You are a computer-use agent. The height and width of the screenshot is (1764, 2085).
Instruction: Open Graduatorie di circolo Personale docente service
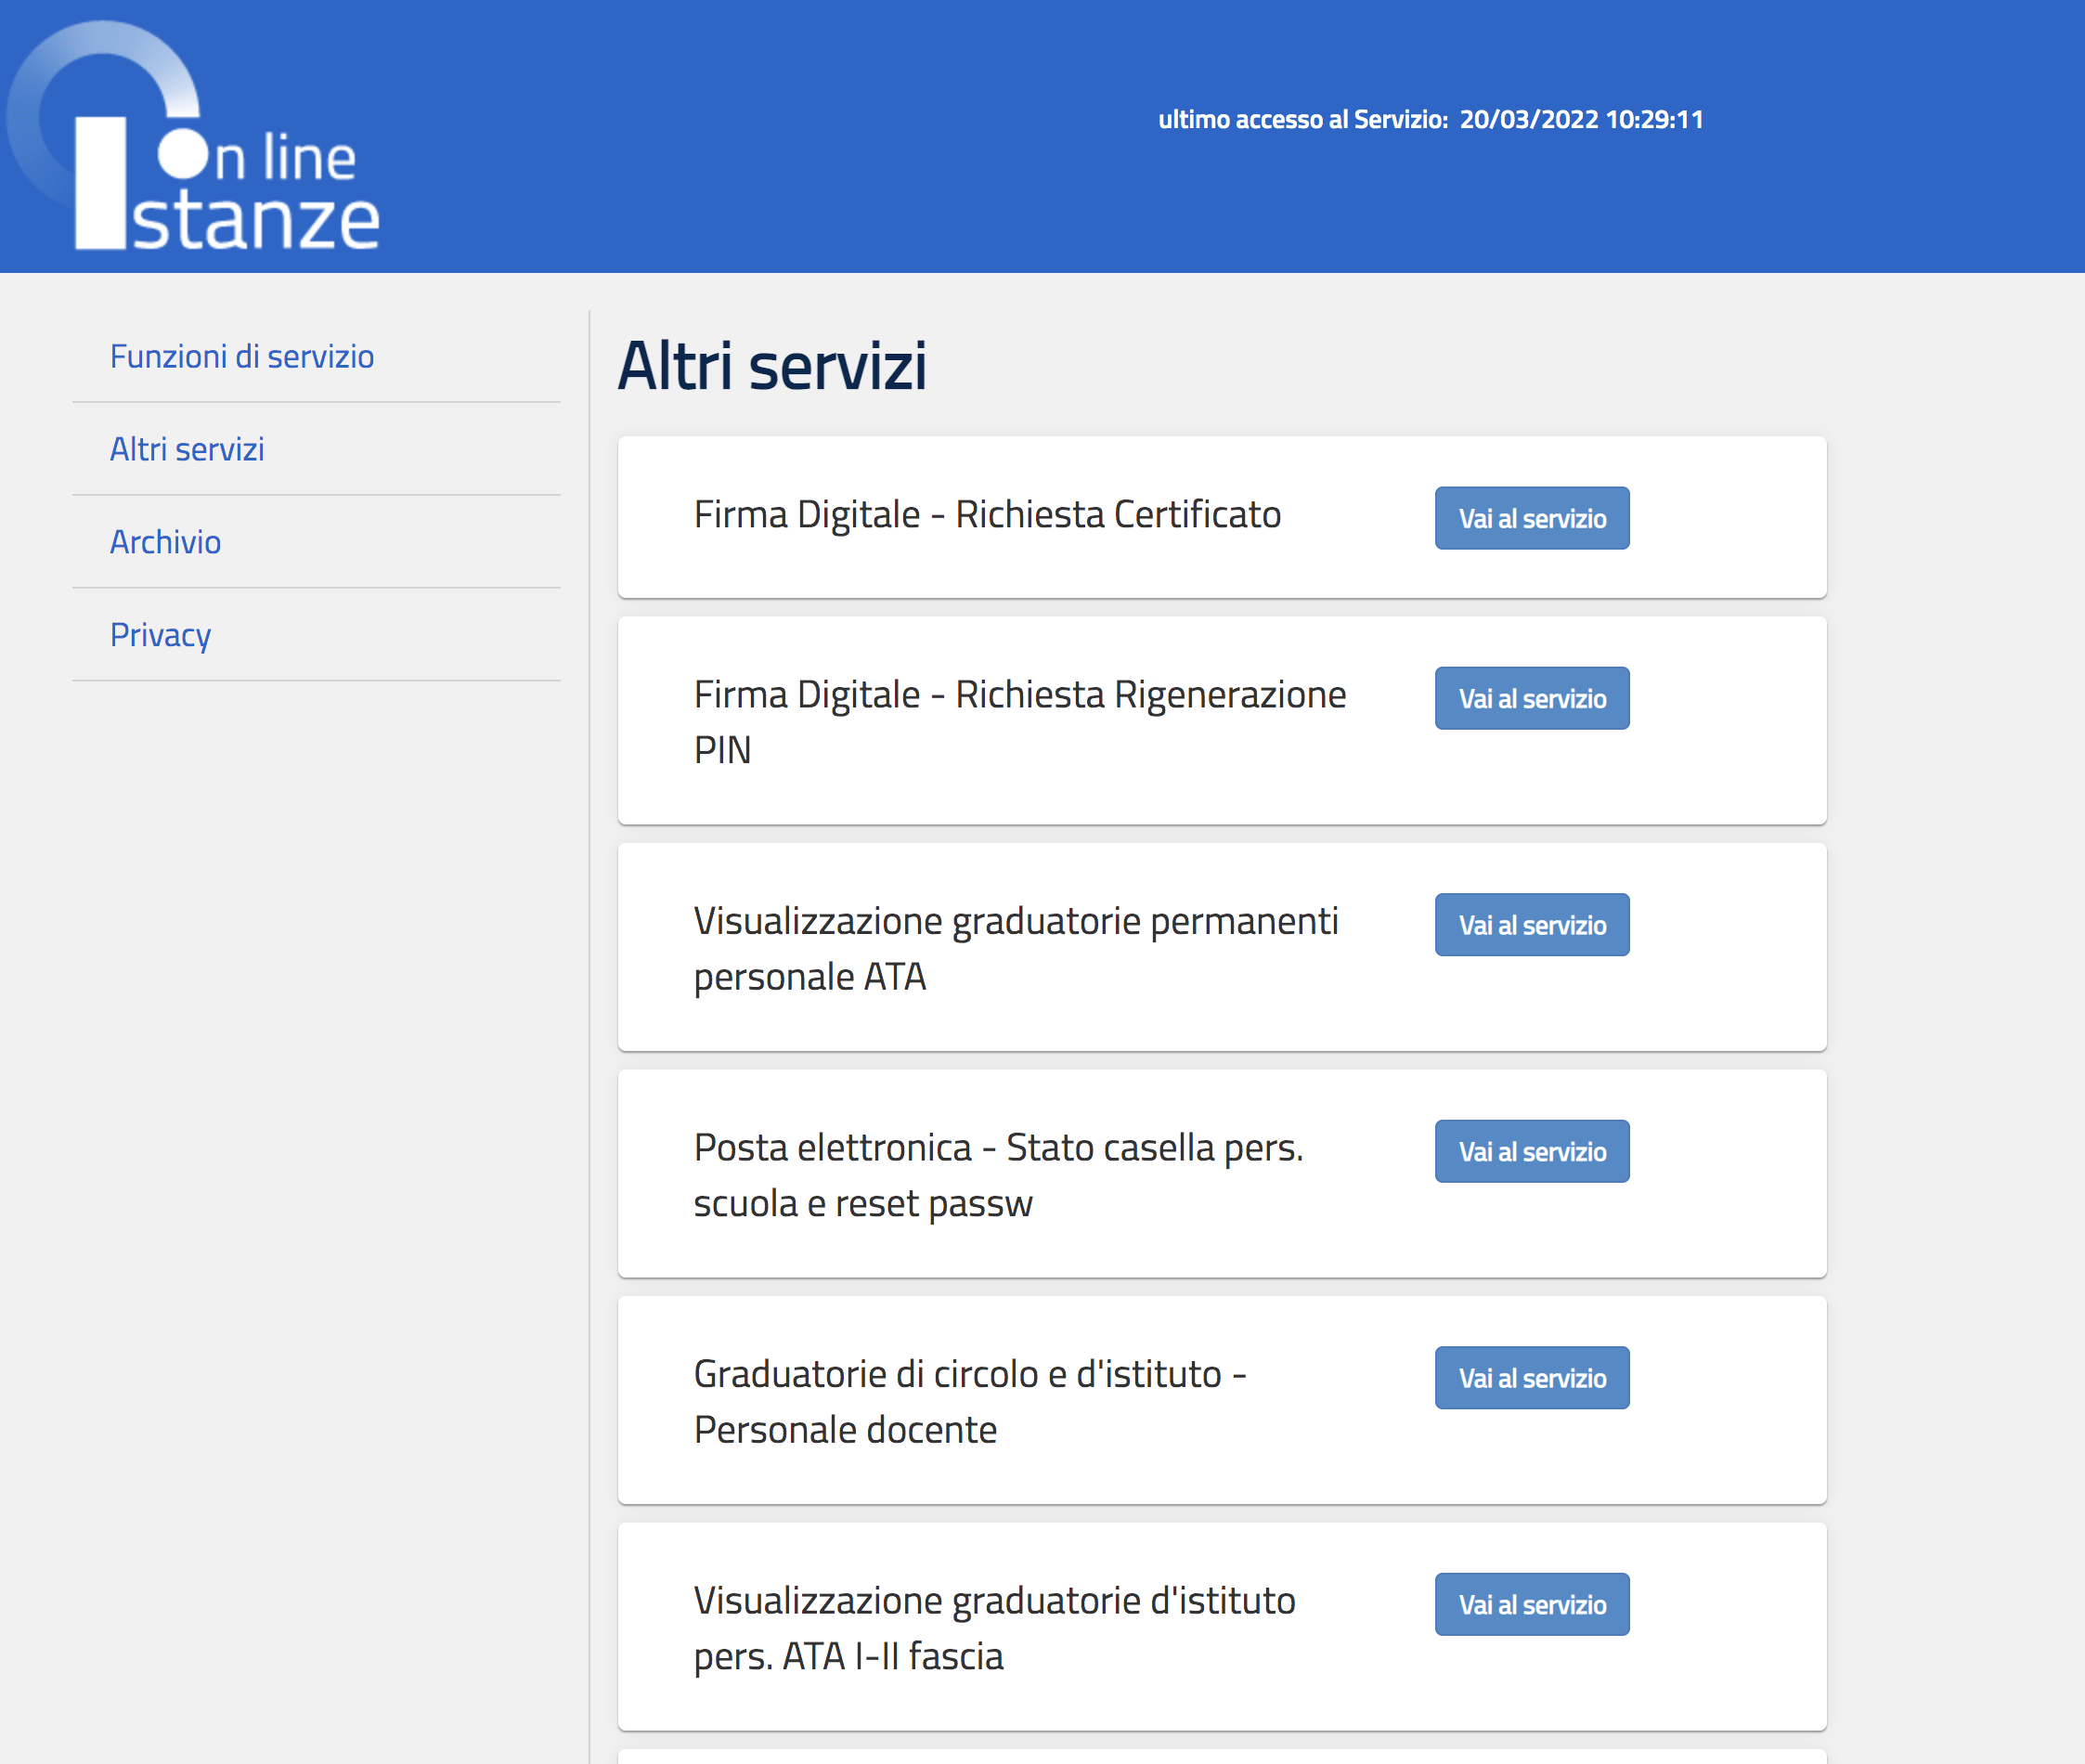coord(1531,1378)
